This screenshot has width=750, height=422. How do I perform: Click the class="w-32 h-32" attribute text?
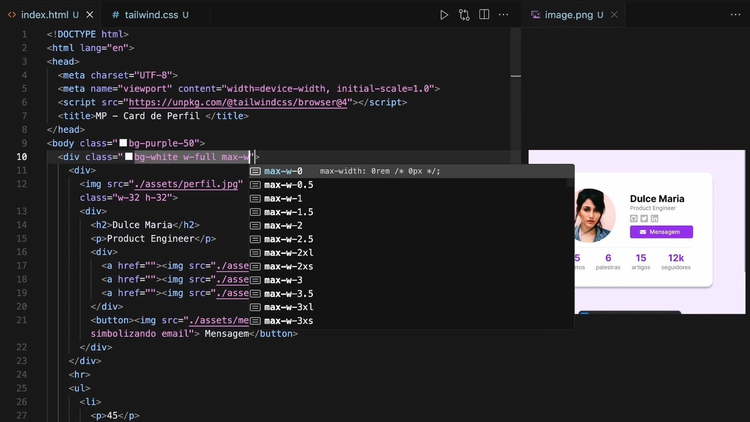point(126,198)
